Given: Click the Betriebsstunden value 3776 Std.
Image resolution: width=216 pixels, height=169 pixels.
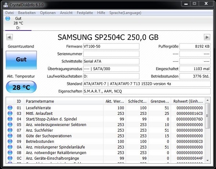Looking at the screenshot, I should 195,76.
